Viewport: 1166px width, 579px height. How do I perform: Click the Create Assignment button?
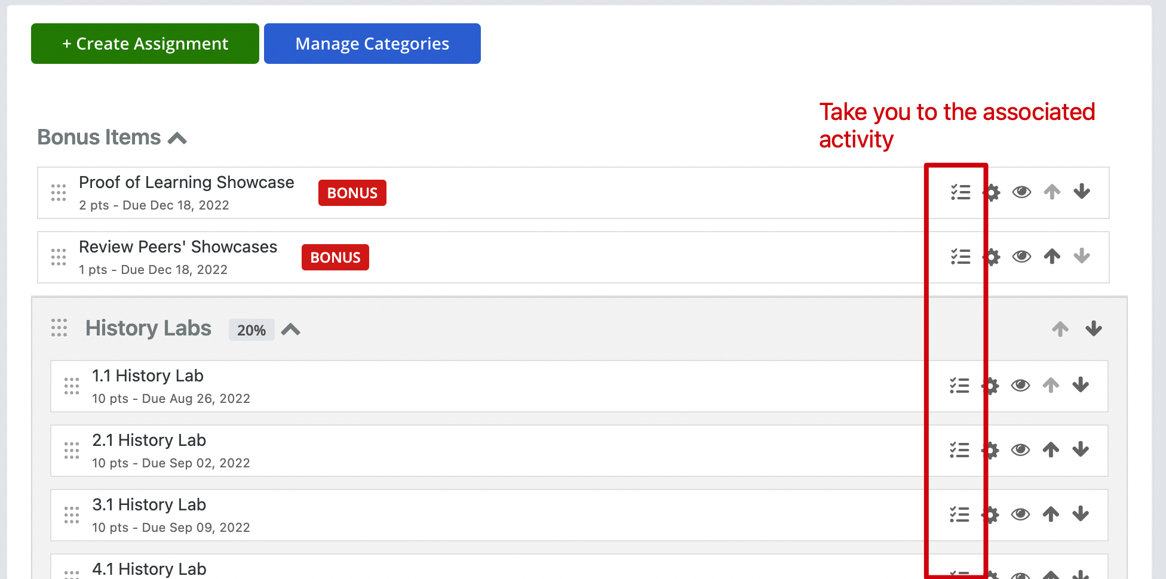click(145, 44)
